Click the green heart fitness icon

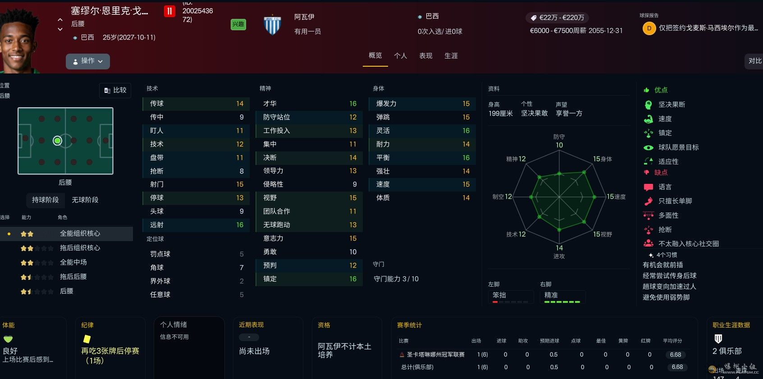coord(8,339)
